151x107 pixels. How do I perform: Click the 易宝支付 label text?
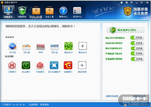coord(69,52)
